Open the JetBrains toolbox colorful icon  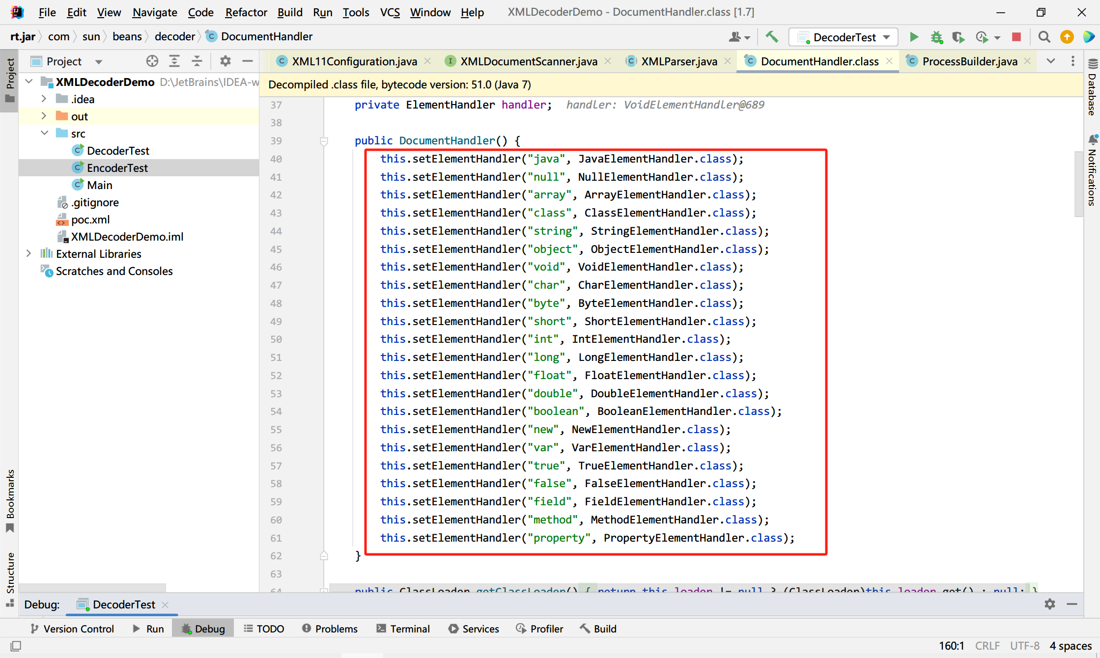coord(1088,37)
